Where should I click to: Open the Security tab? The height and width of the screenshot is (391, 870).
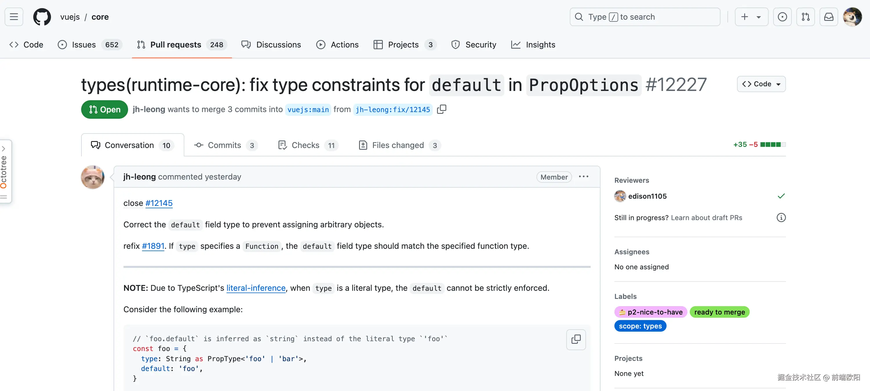[473, 44]
